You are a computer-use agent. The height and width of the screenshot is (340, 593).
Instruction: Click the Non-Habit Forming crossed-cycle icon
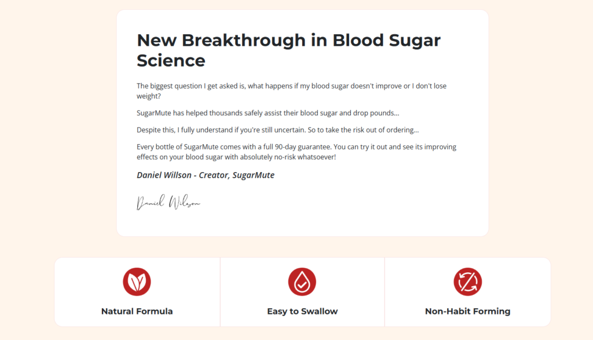(x=467, y=282)
